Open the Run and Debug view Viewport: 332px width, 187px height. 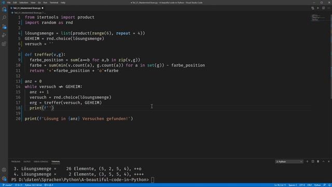coord(4,35)
